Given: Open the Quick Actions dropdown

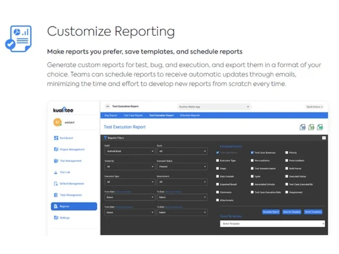Looking at the screenshot, I should point(315,106).
